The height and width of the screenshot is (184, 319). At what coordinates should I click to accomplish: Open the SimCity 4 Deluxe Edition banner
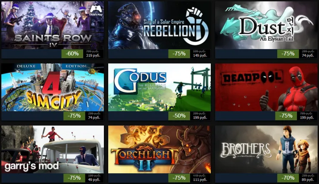click(53, 87)
